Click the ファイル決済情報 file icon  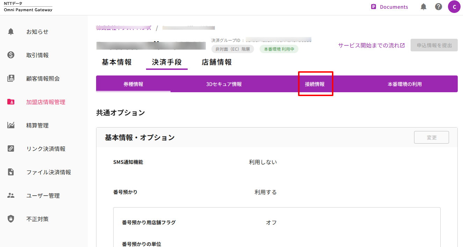click(x=11, y=172)
